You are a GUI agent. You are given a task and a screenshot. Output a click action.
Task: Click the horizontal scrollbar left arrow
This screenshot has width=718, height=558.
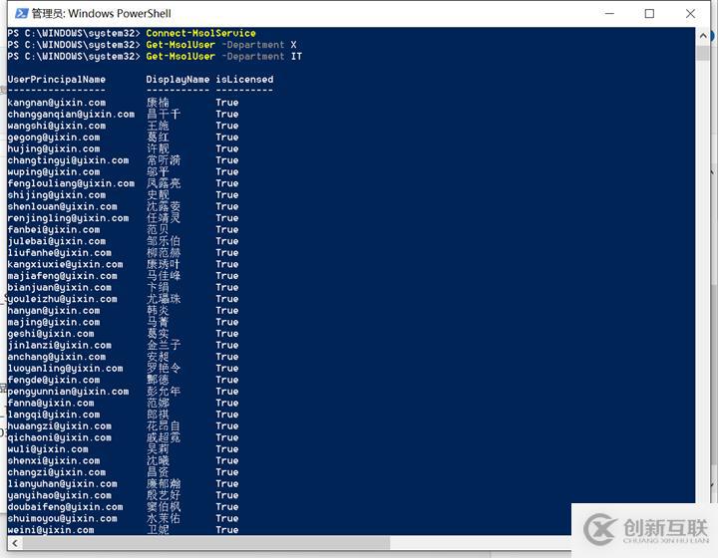tap(15, 543)
